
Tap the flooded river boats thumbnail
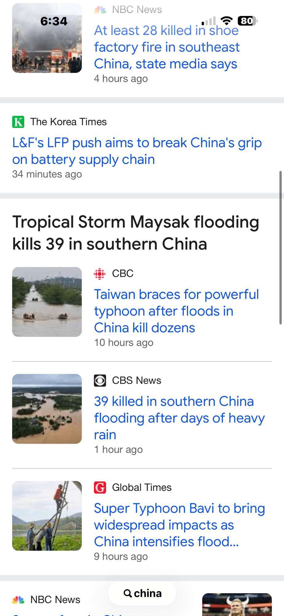coord(47,302)
